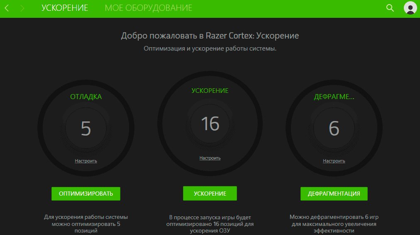Click the center dial showing 16
This screenshot has width=420, height=235.
pos(210,124)
